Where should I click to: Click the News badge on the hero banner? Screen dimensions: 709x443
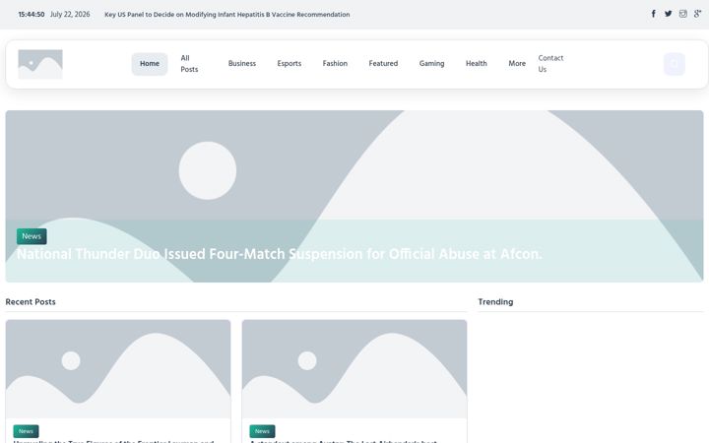pyautogui.click(x=32, y=236)
